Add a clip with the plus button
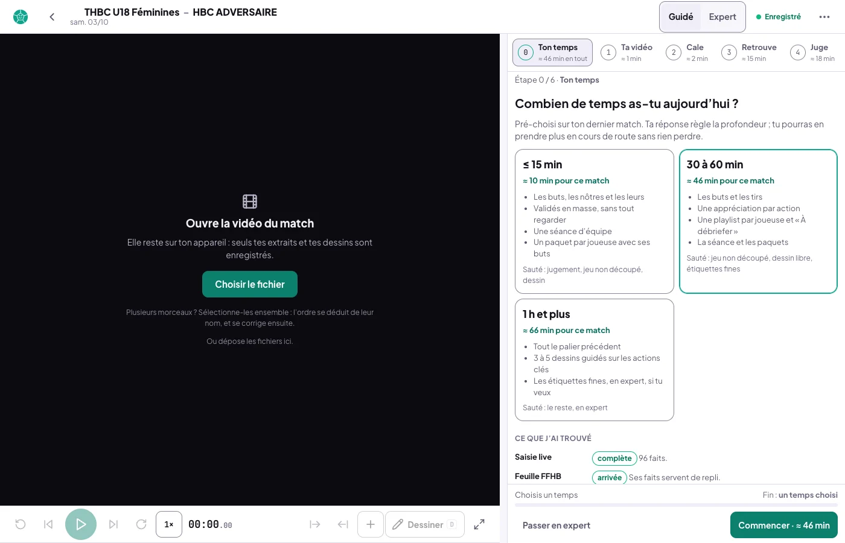The height and width of the screenshot is (543, 845). point(371,524)
